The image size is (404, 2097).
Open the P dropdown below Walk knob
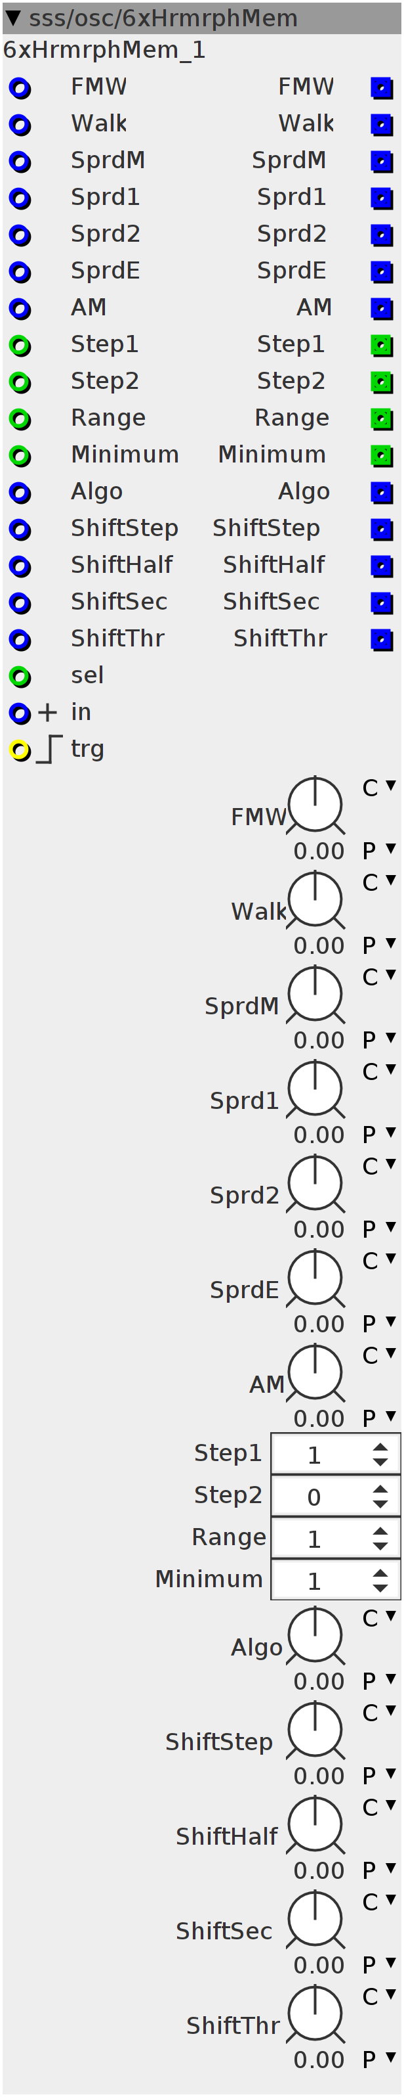click(x=379, y=945)
